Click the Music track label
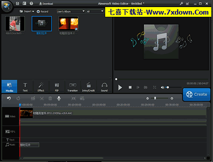This screenshot has width=213, height=162. point(10,145)
